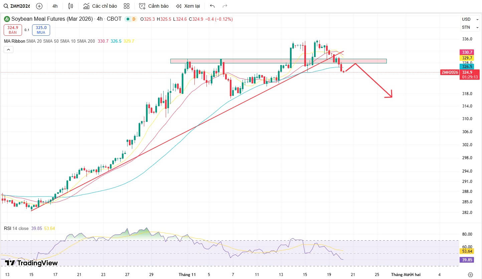Open chart settings gear at bottom right
Viewport: 482px width, 279px height.
point(470,275)
